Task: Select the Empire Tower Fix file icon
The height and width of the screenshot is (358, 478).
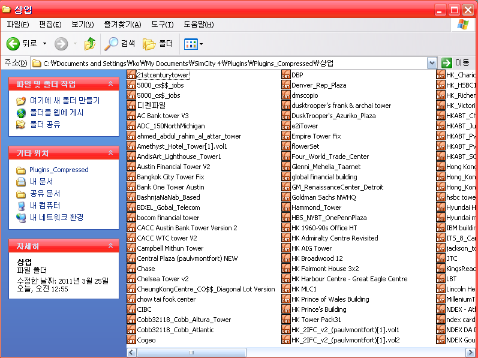Action: point(286,136)
